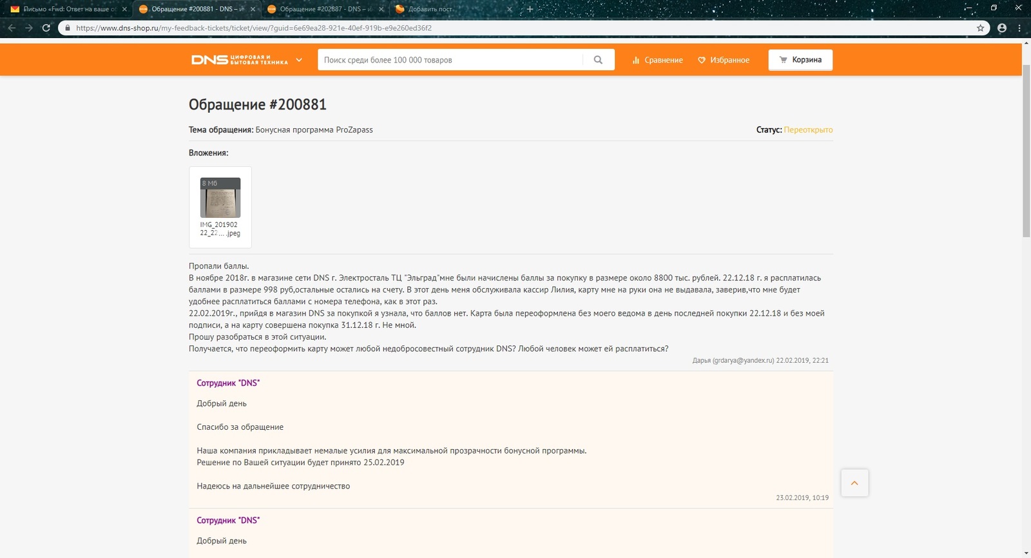Click the Корзина cart button
This screenshot has width=1031, height=558.
(800, 60)
